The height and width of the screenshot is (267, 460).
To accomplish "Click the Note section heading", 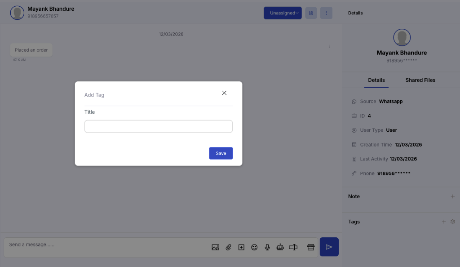I will (354, 196).
